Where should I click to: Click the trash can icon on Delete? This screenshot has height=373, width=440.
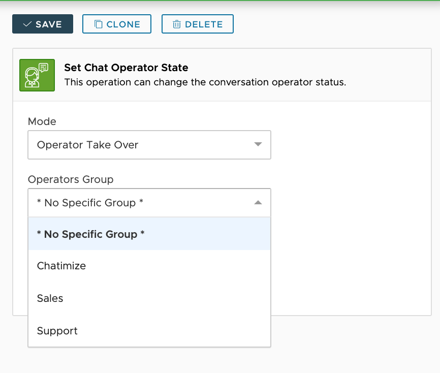[177, 24]
